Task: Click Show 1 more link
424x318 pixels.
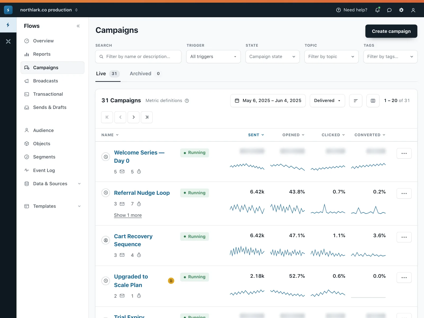Action: [128, 215]
